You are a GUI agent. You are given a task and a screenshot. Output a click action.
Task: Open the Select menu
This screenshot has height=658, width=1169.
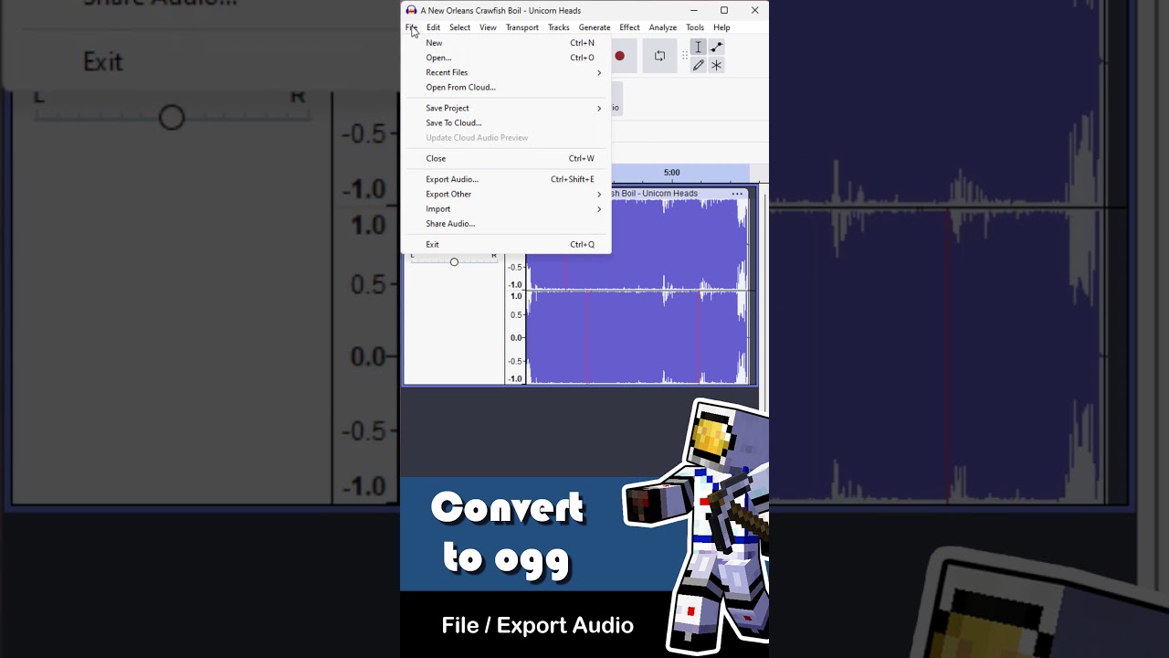[459, 27]
